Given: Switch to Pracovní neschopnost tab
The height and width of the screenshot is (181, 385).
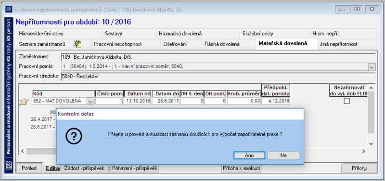Looking at the screenshot, I should pos(117,44).
